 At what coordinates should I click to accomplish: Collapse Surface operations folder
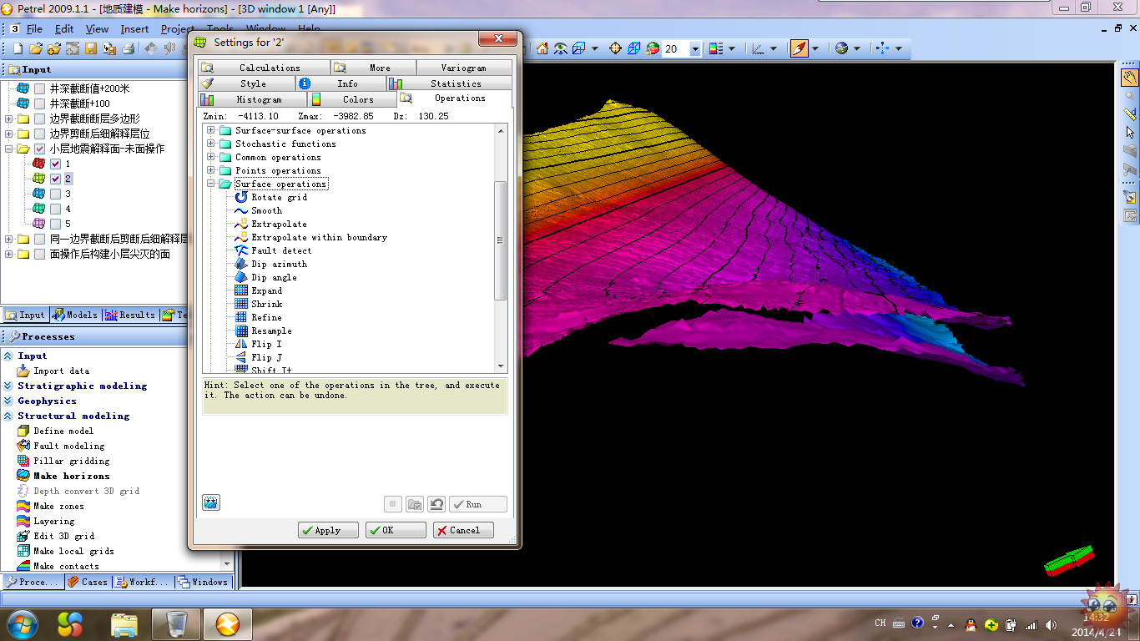click(211, 184)
